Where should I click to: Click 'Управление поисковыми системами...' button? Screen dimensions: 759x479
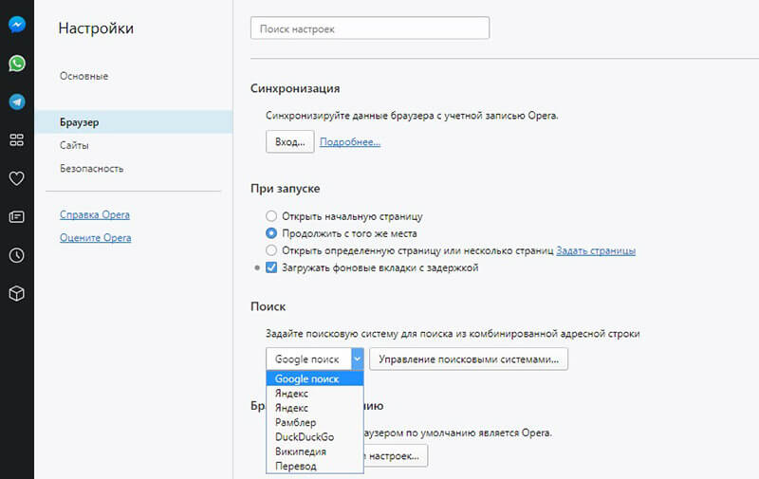click(469, 359)
